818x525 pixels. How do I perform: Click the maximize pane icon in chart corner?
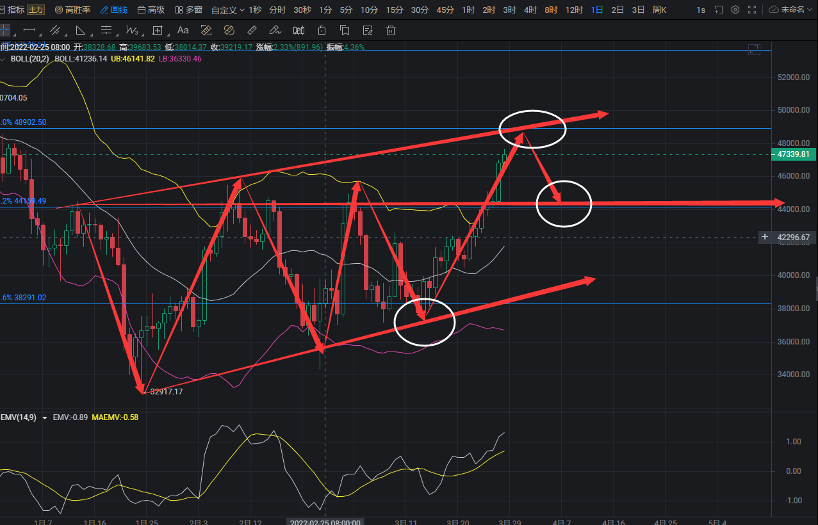pyautogui.click(x=753, y=50)
